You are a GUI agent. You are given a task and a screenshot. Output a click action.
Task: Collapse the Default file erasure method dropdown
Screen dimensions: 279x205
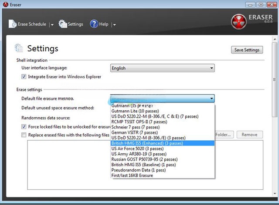click(162, 99)
